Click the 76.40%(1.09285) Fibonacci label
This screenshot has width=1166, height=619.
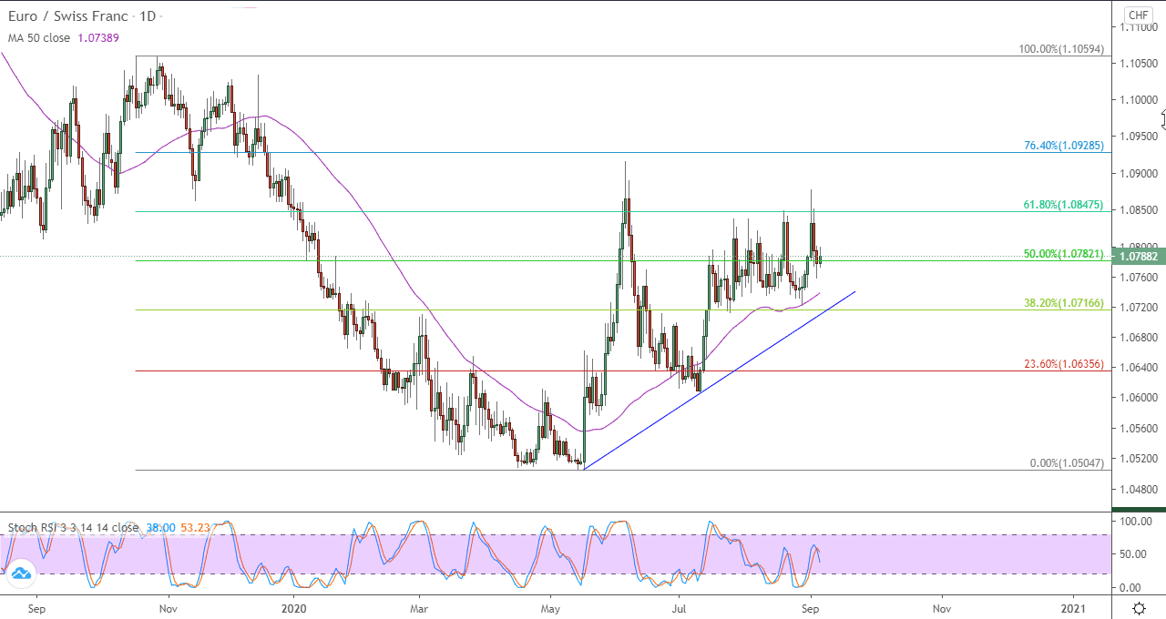(1064, 145)
